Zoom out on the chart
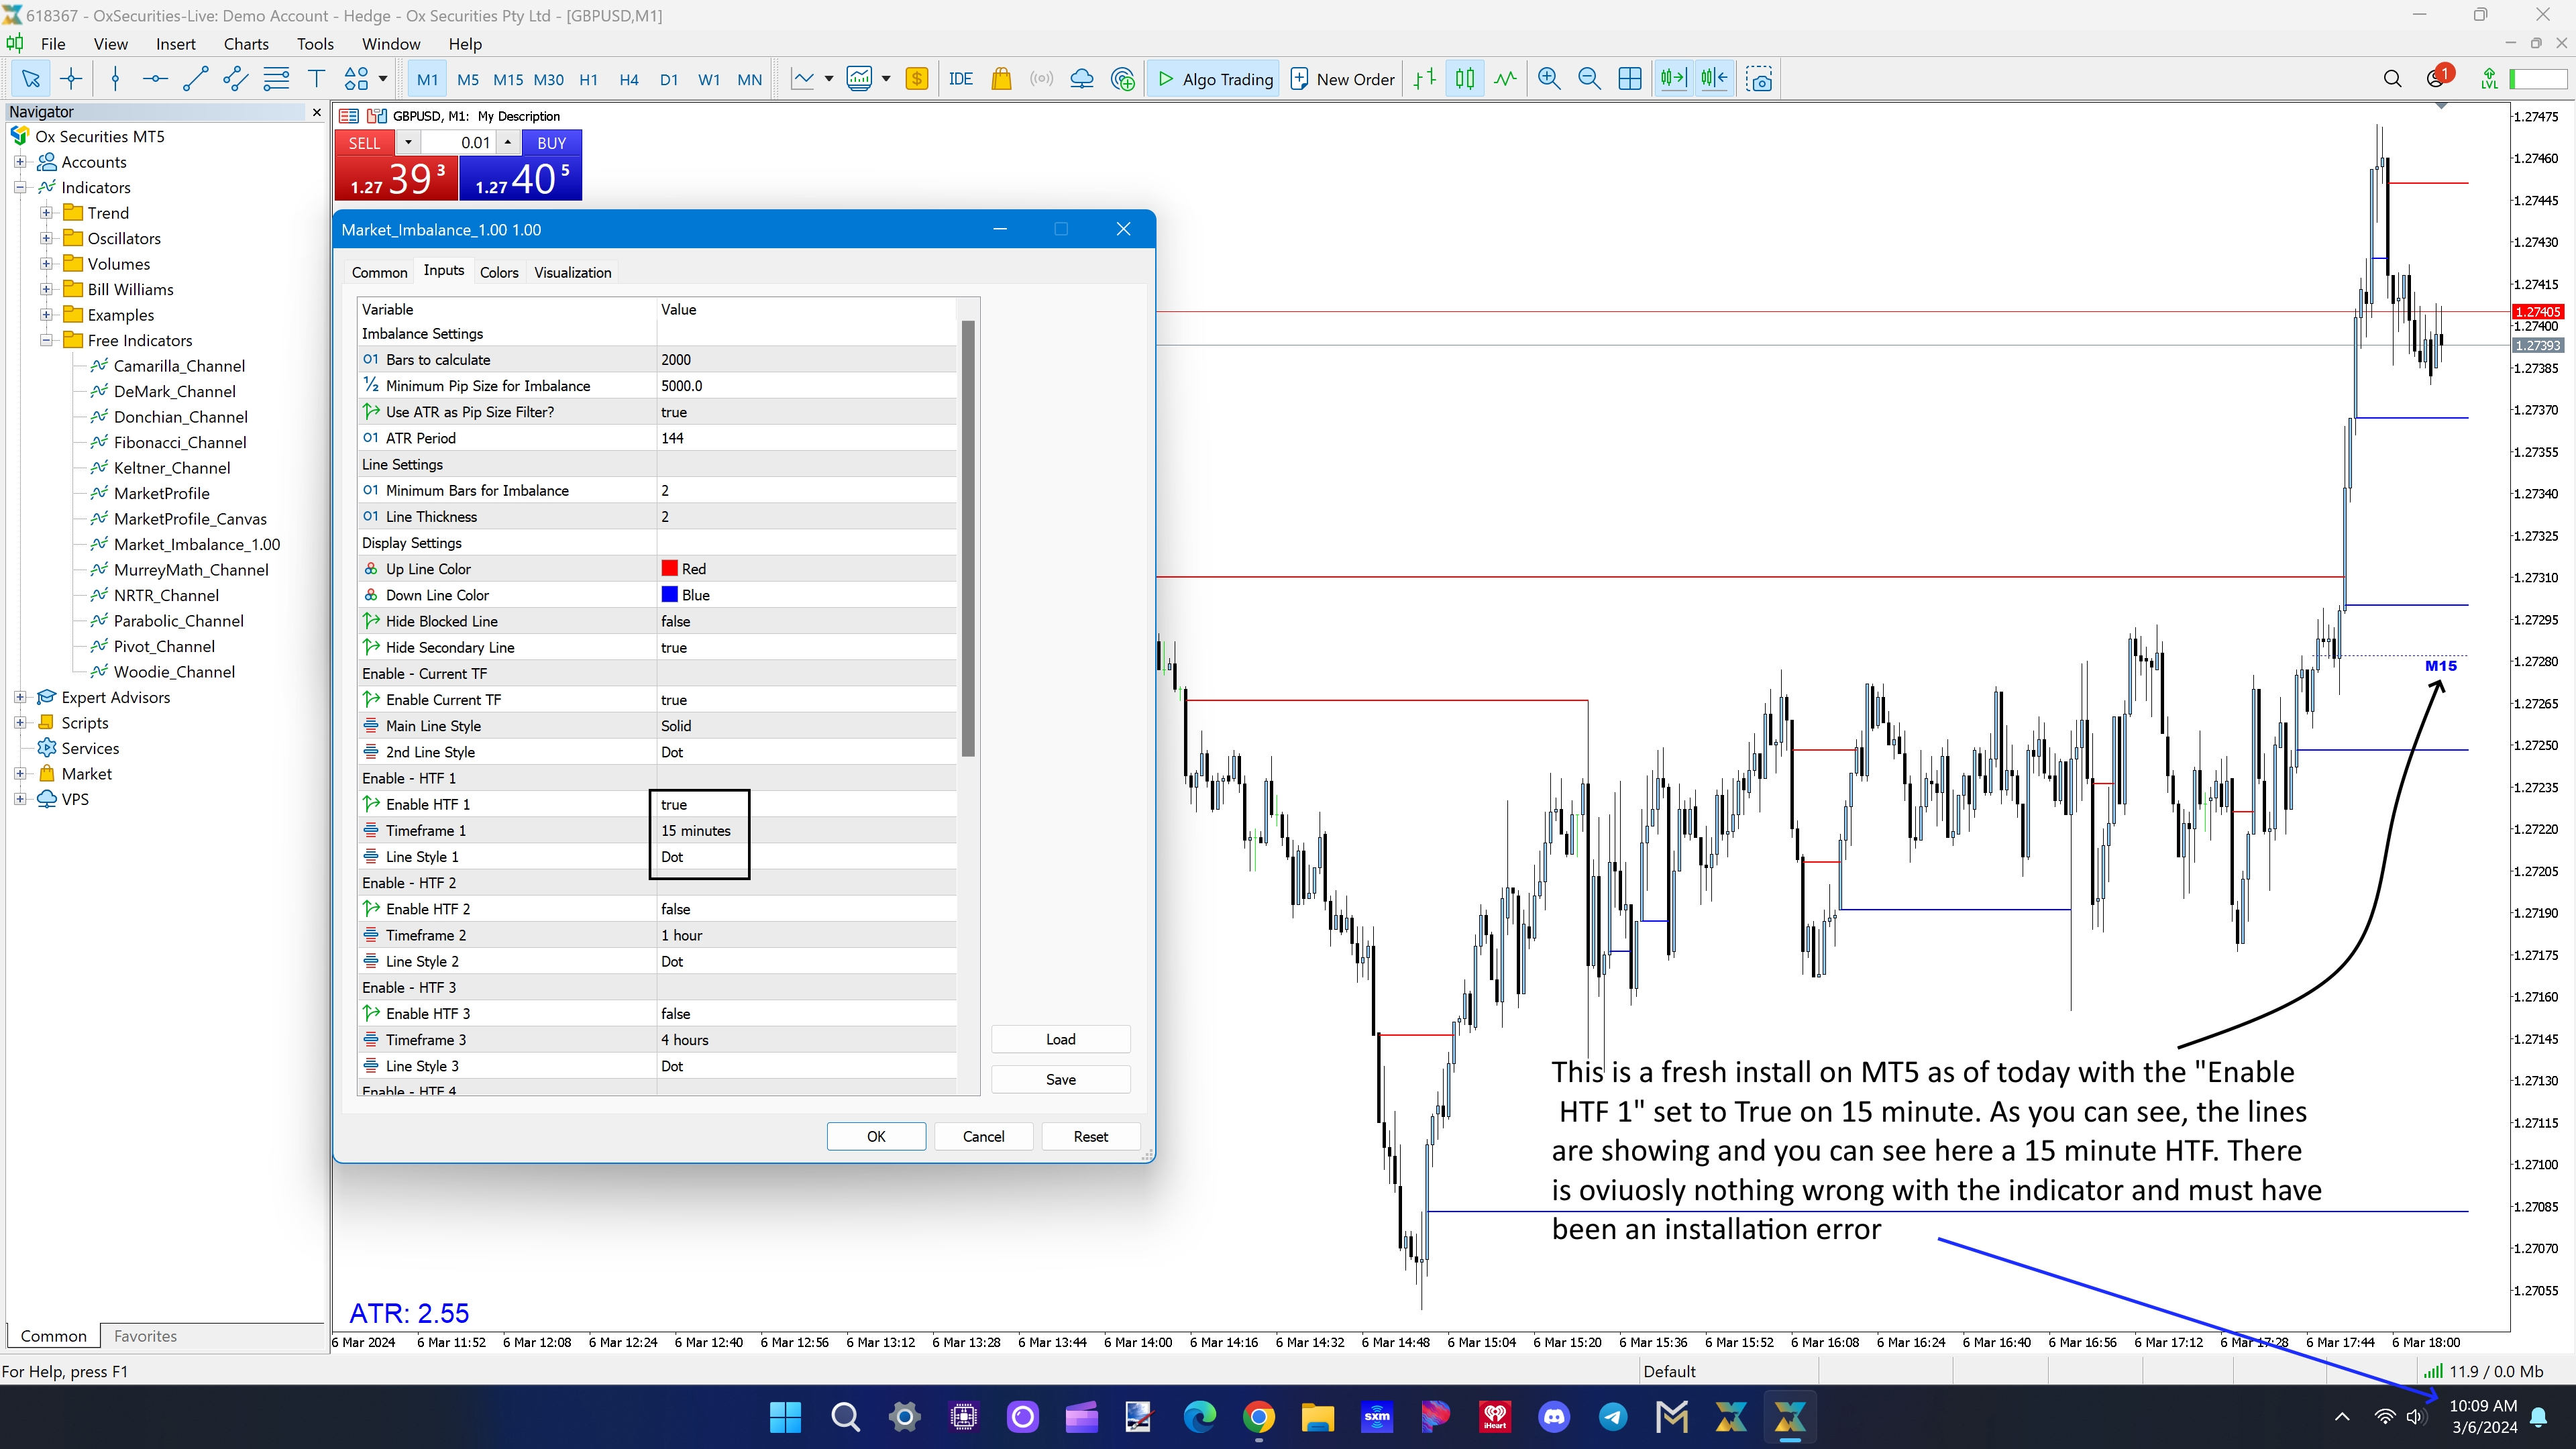The image size is (2576, 1449). pos(1589,79)
